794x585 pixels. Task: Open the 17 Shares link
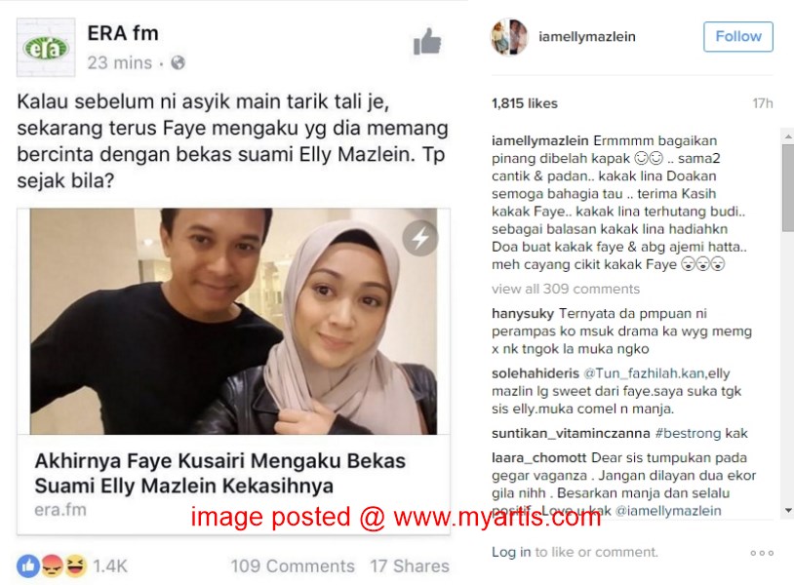(410, 565)
